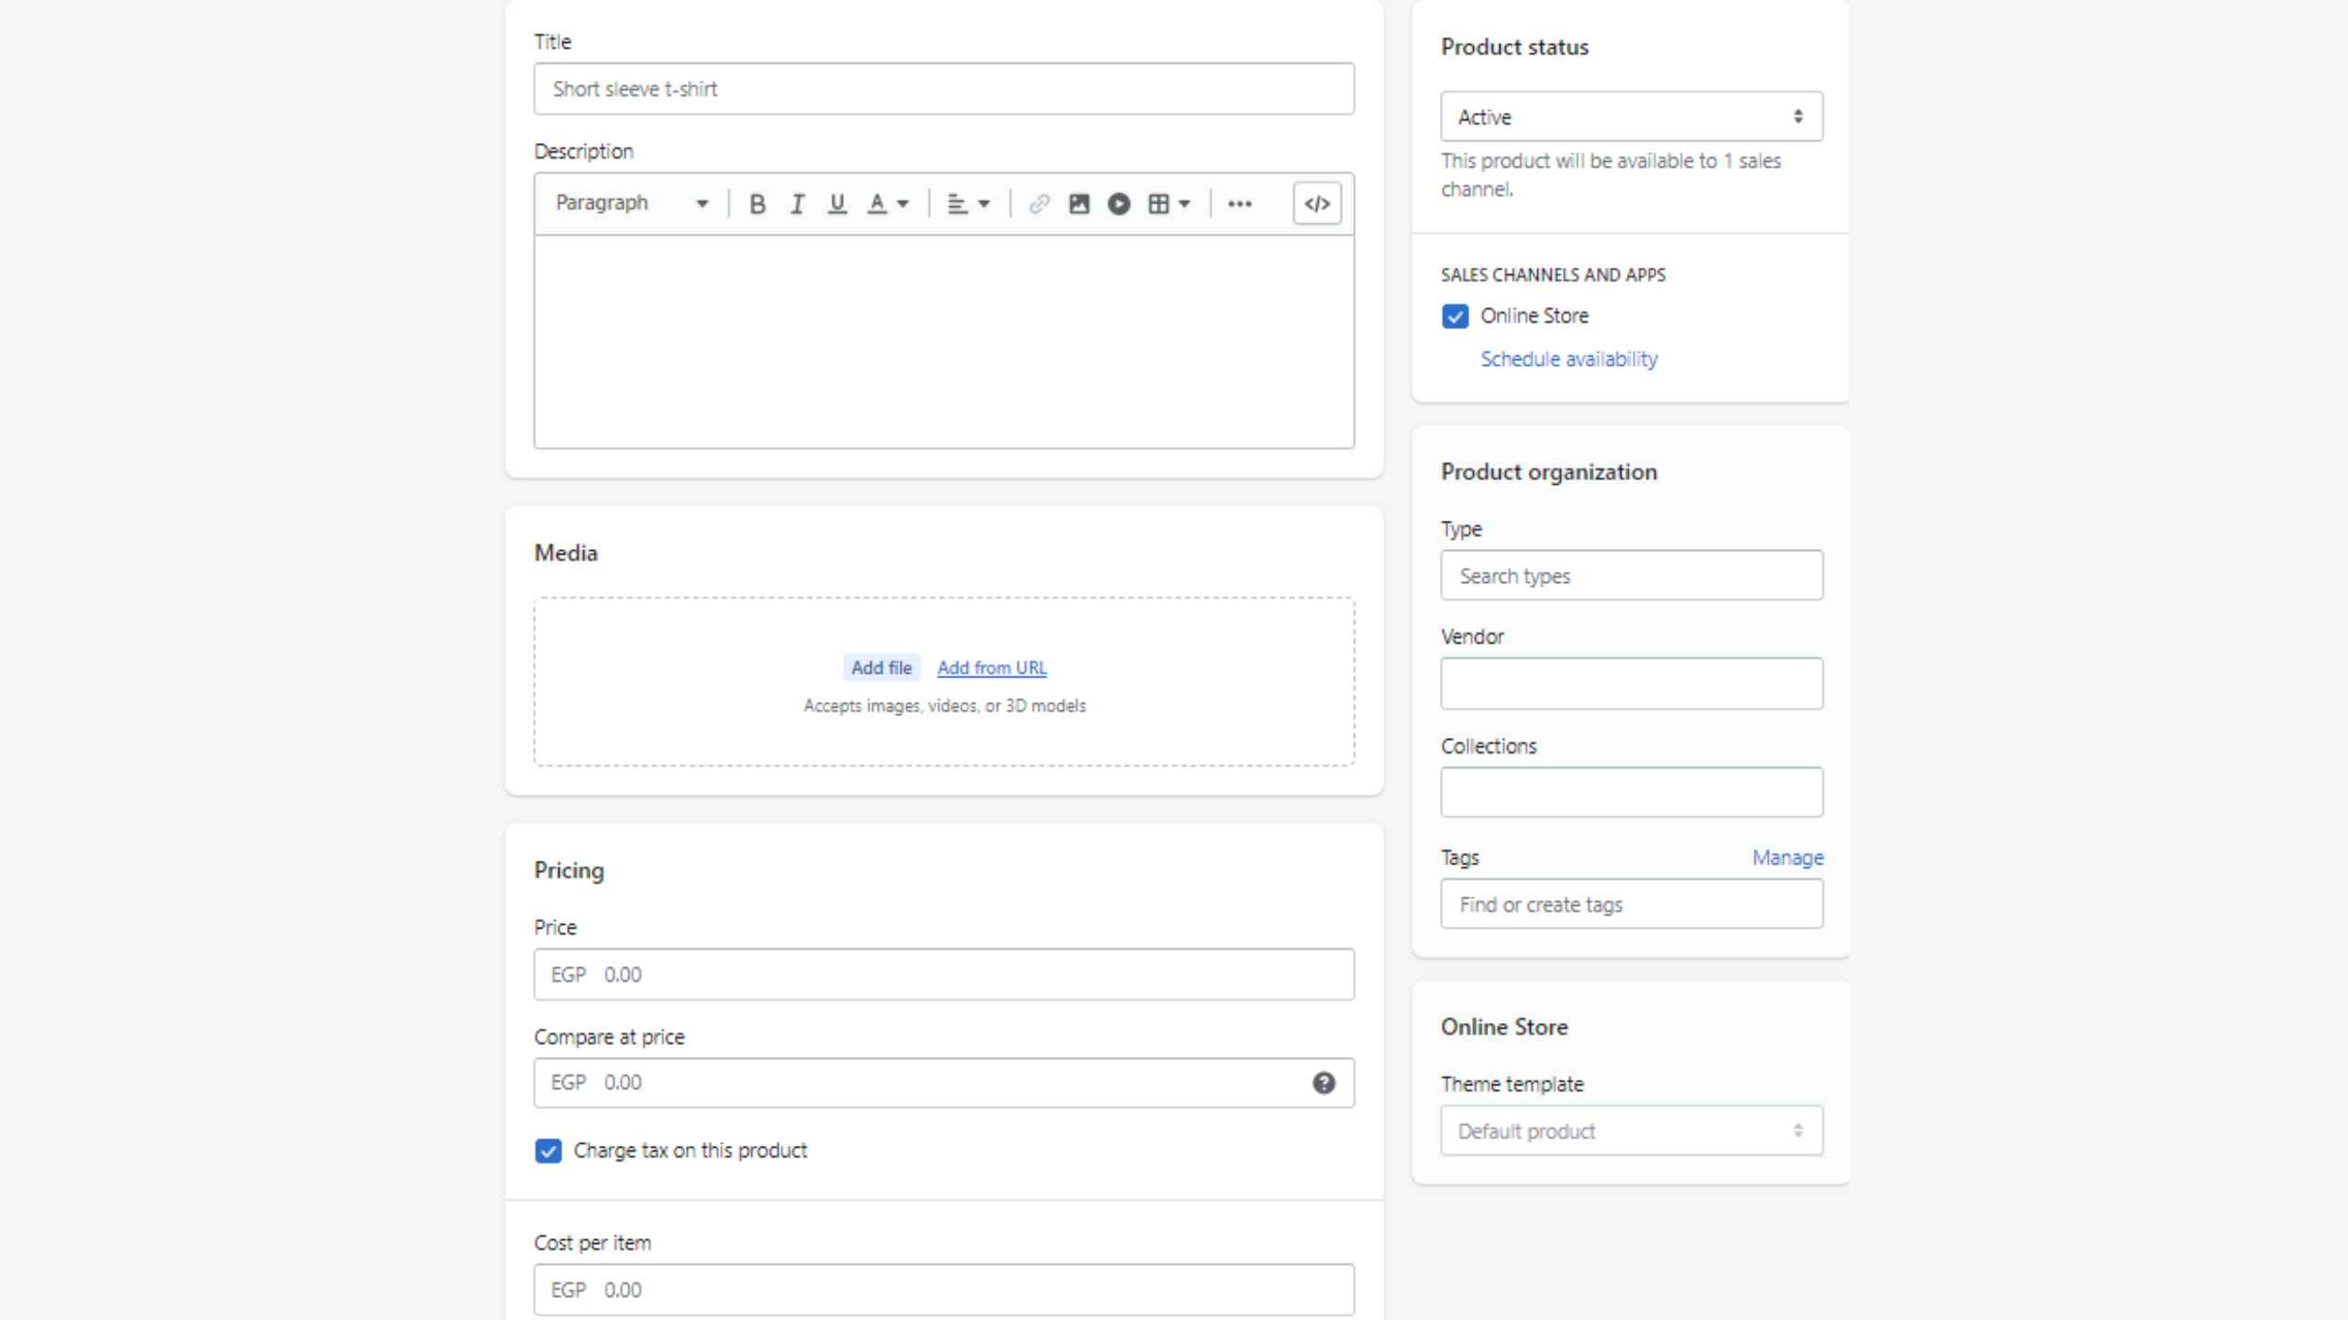This screenshot has height=1320, width=2348.
Task: Click the underline formatting icon
Action: [x=836, y=203]
